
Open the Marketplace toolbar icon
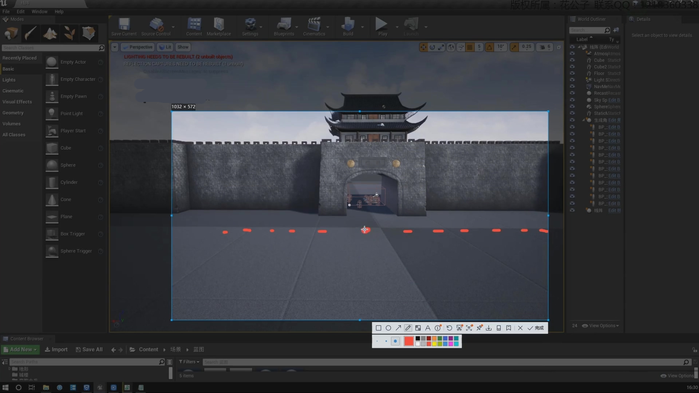point(219,27)
